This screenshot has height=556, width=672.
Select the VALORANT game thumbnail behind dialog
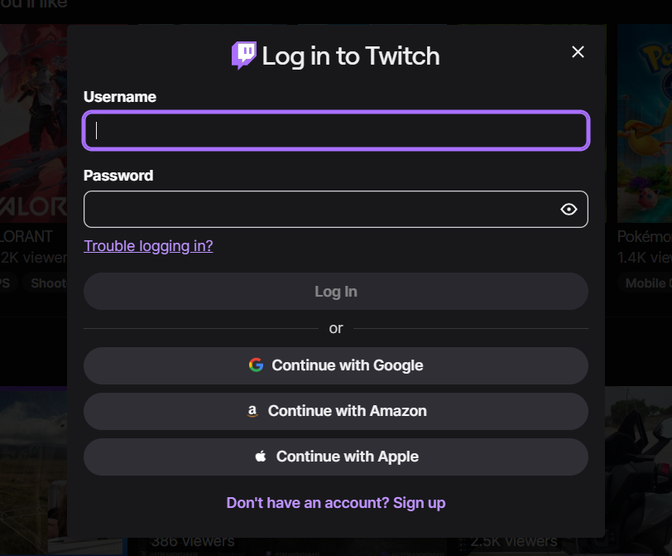(x=33, y=123)
